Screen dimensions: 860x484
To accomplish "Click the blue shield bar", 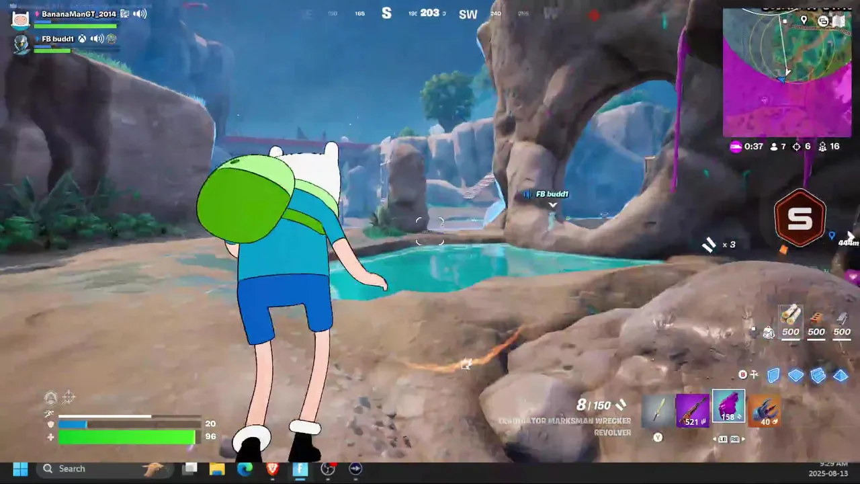I will (128, 424).
